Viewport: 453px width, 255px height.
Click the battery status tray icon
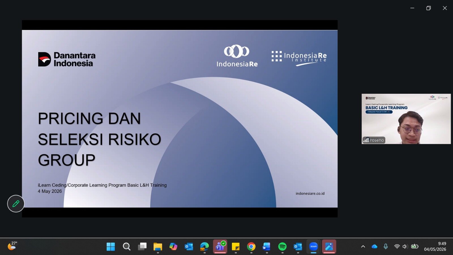pos(415,246)
